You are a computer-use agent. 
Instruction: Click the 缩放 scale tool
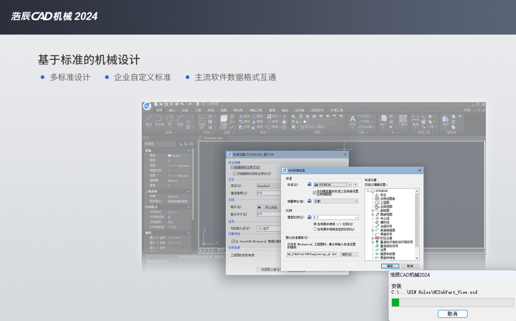[258, 127]
